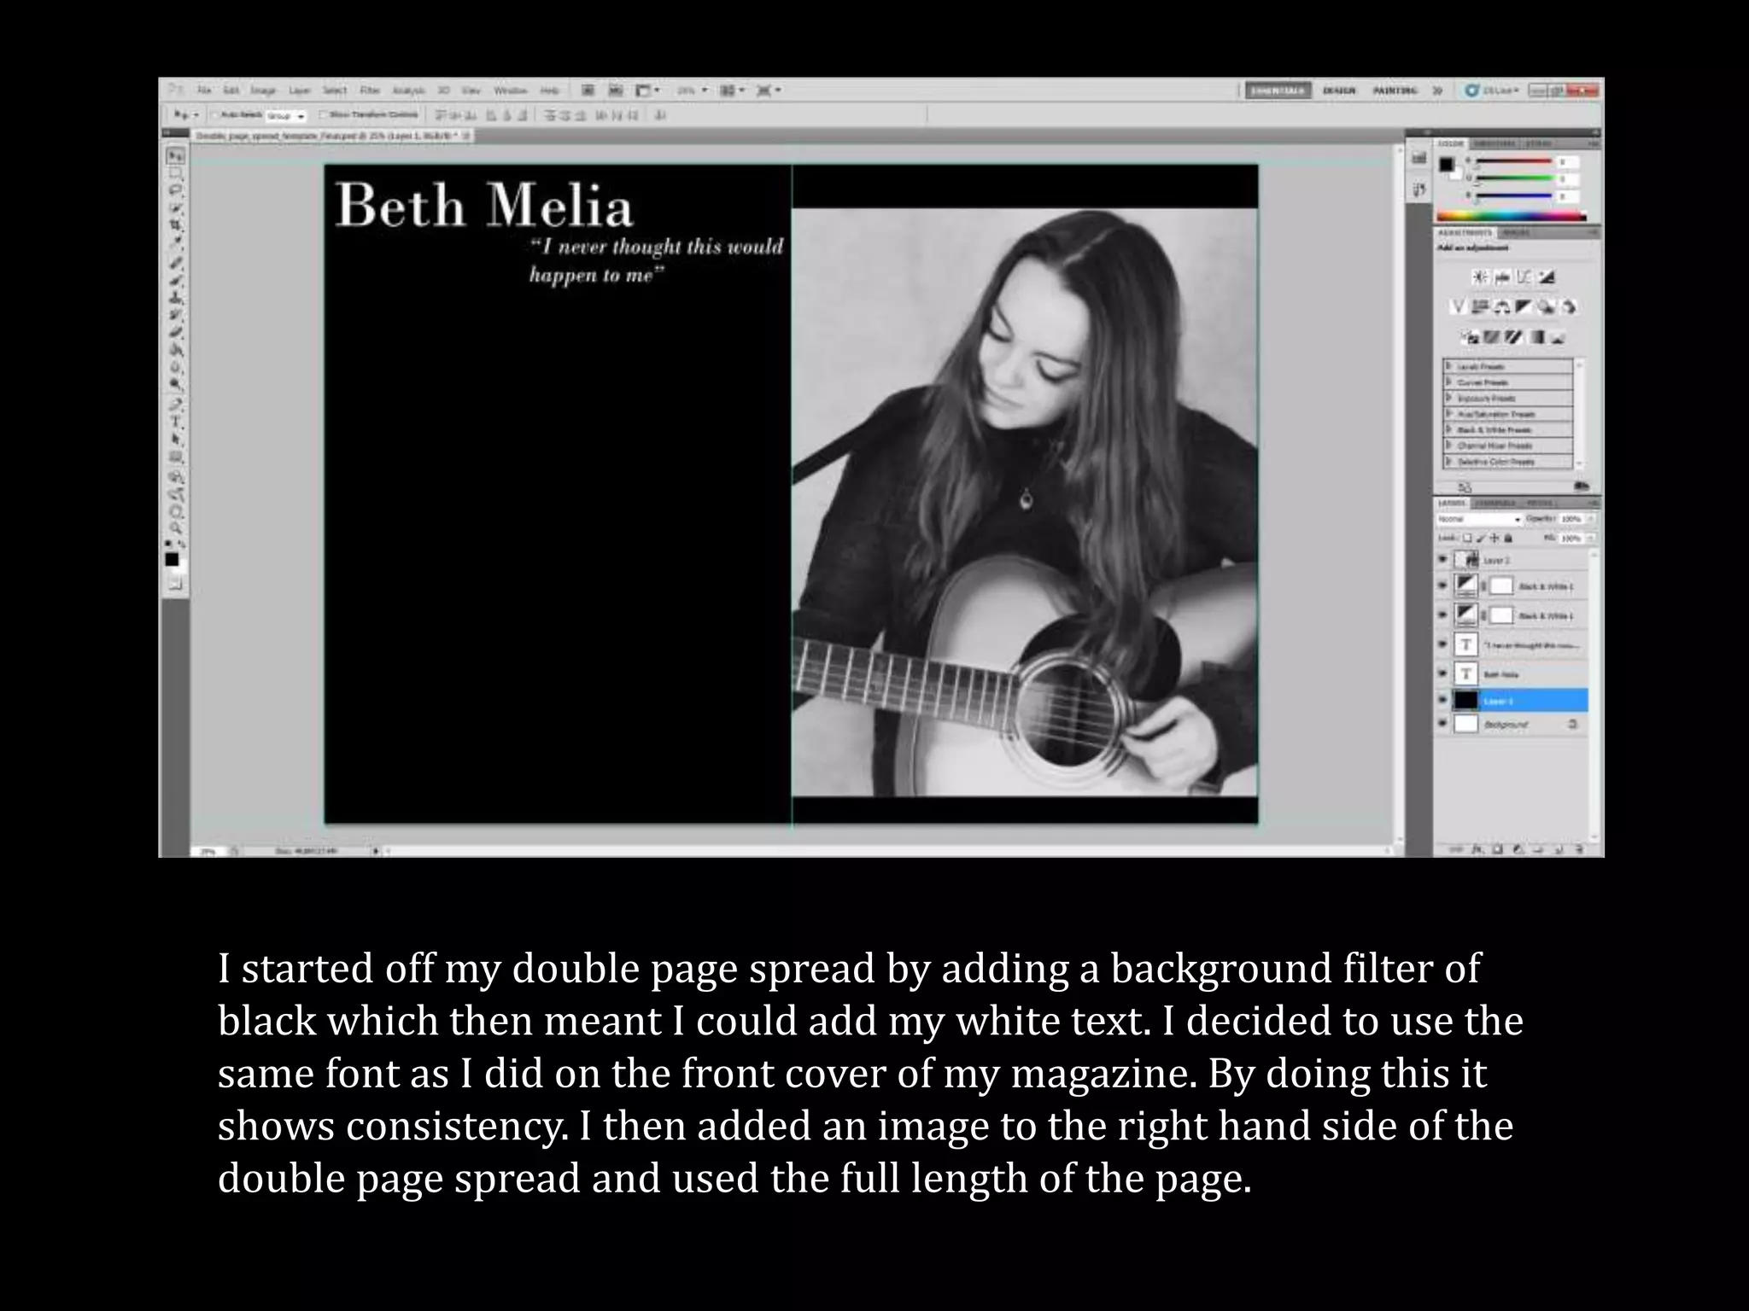Viewport: 1749px width, 1311px height.
Task: Select the Horizontal Type tool
Action: click(176, 422)
